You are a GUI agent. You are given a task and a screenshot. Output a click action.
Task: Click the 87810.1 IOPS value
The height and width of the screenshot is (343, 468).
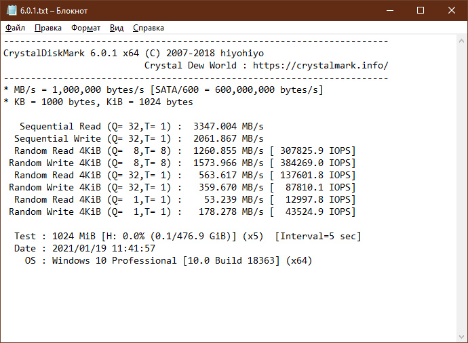pyautogui.click(x=318, y=187)
